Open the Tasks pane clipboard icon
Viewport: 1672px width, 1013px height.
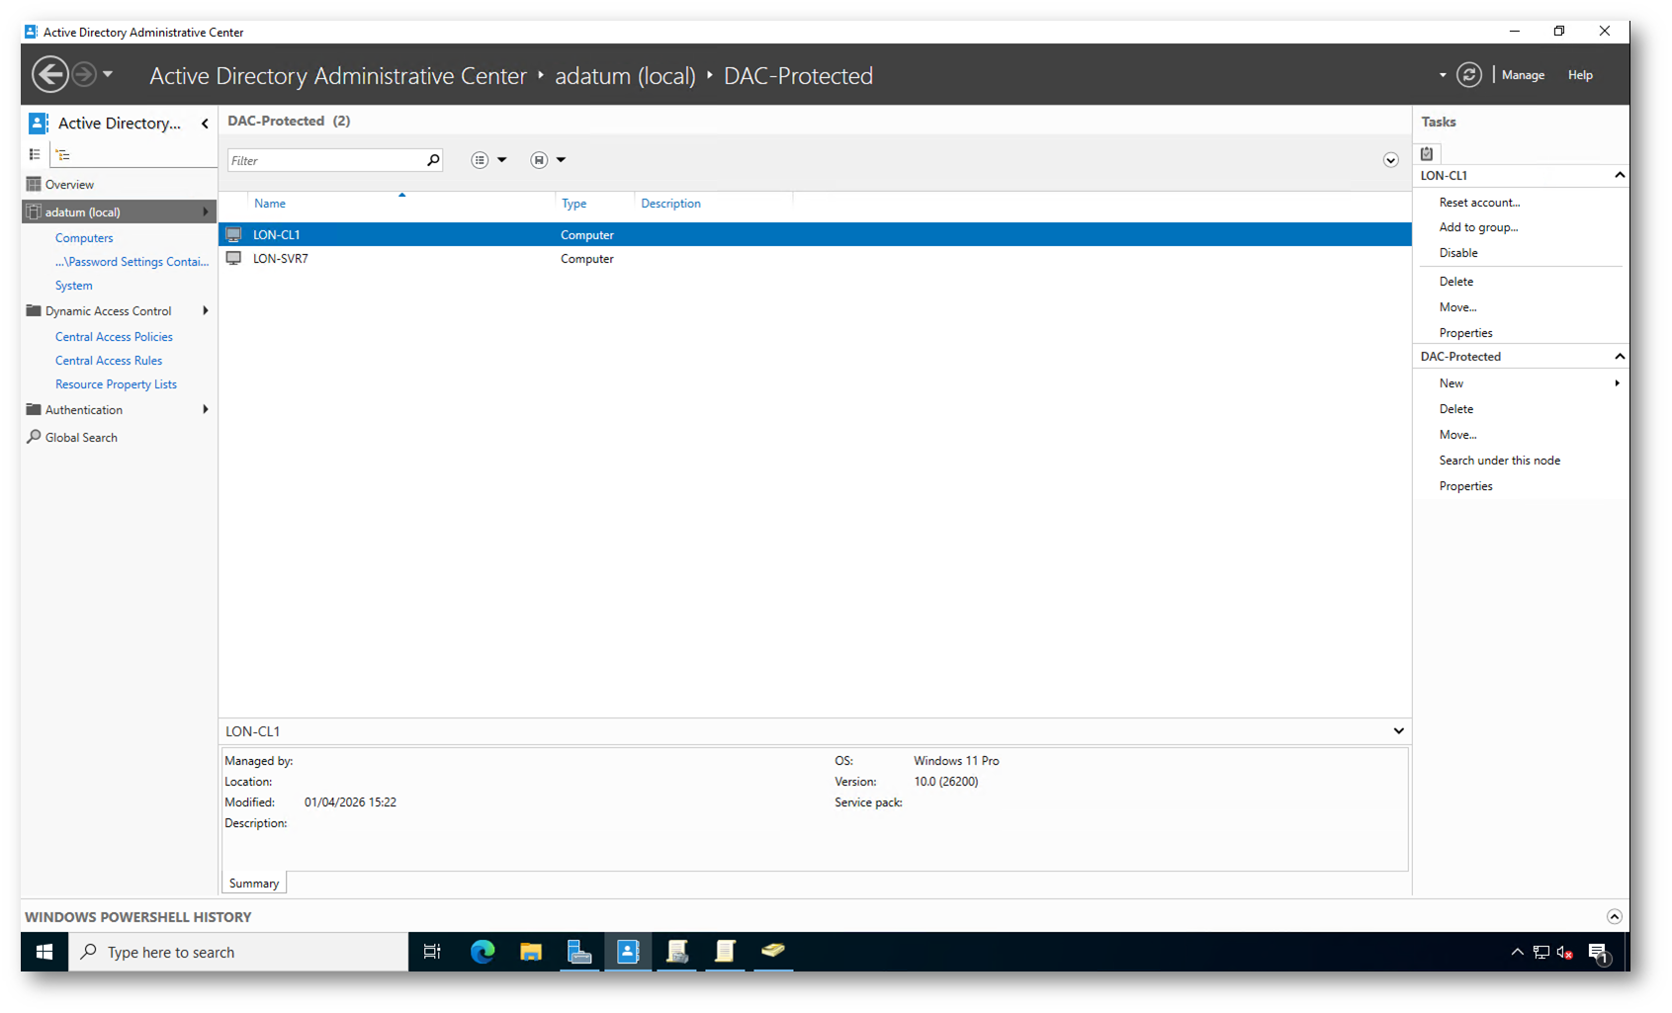pyautogui.click(x=1427, y=153)
